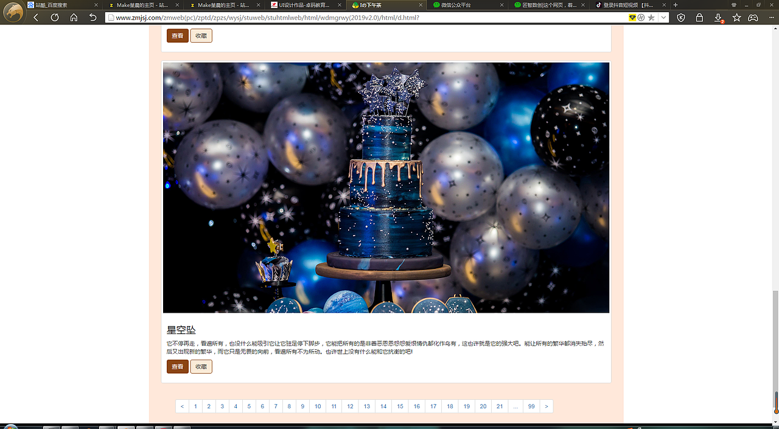This screenshot has height=429, width=779.
Task: Click the 星空坠 title
Action: [x=181, y=330]
